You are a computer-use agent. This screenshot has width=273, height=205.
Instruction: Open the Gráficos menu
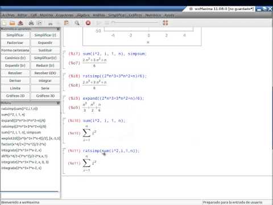pos(135,15)
